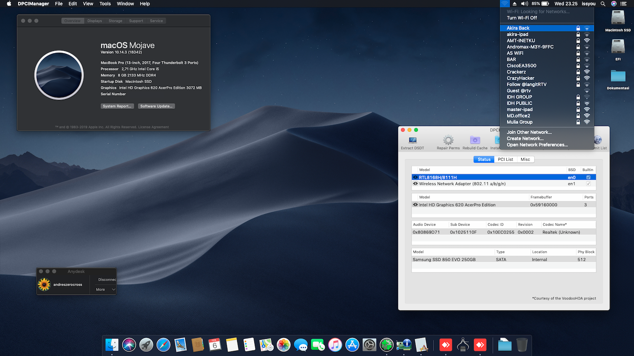This screenshot has width=634, height=356.
Task: Launch Siri from the Dock
Action: coord(129,344)
